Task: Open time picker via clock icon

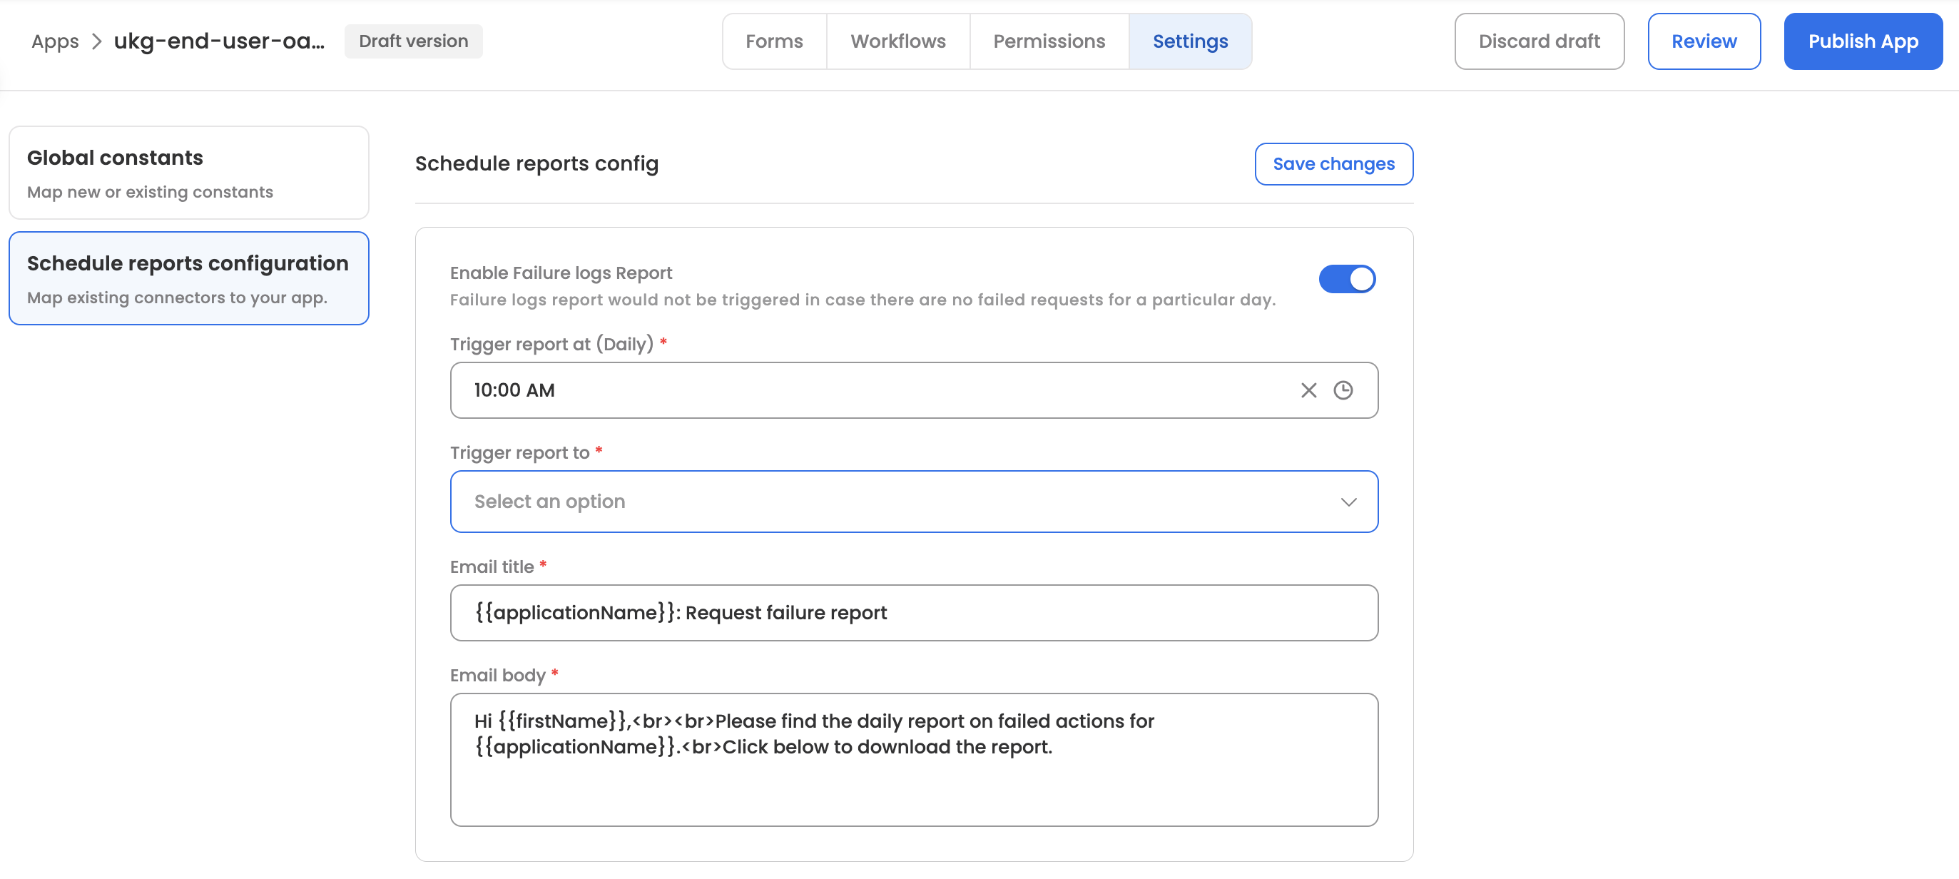Action: (x=1343, y=390)
